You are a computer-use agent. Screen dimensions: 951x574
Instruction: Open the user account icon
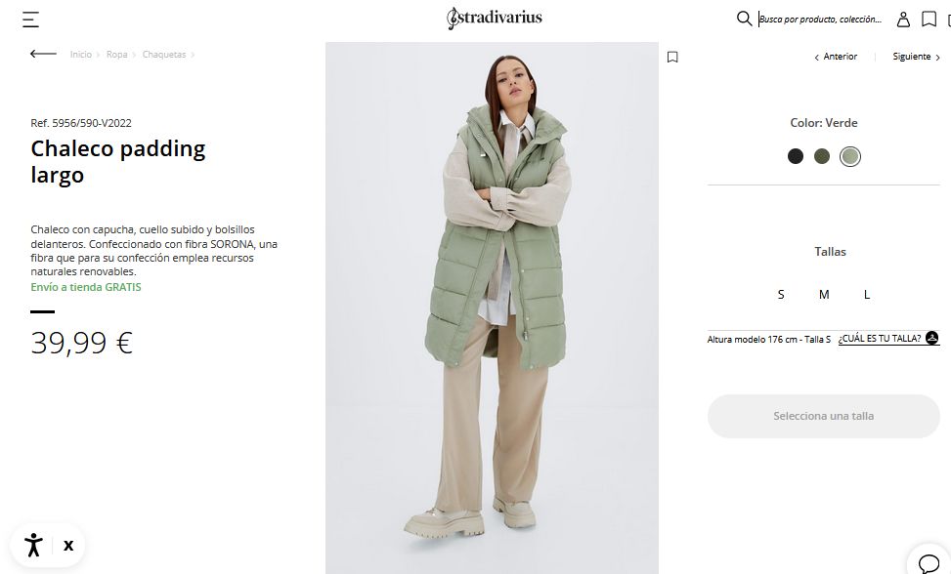tap(903, 20)
